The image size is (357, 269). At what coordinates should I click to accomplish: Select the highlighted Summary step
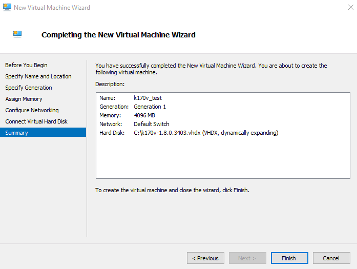[x=17, y=133]
